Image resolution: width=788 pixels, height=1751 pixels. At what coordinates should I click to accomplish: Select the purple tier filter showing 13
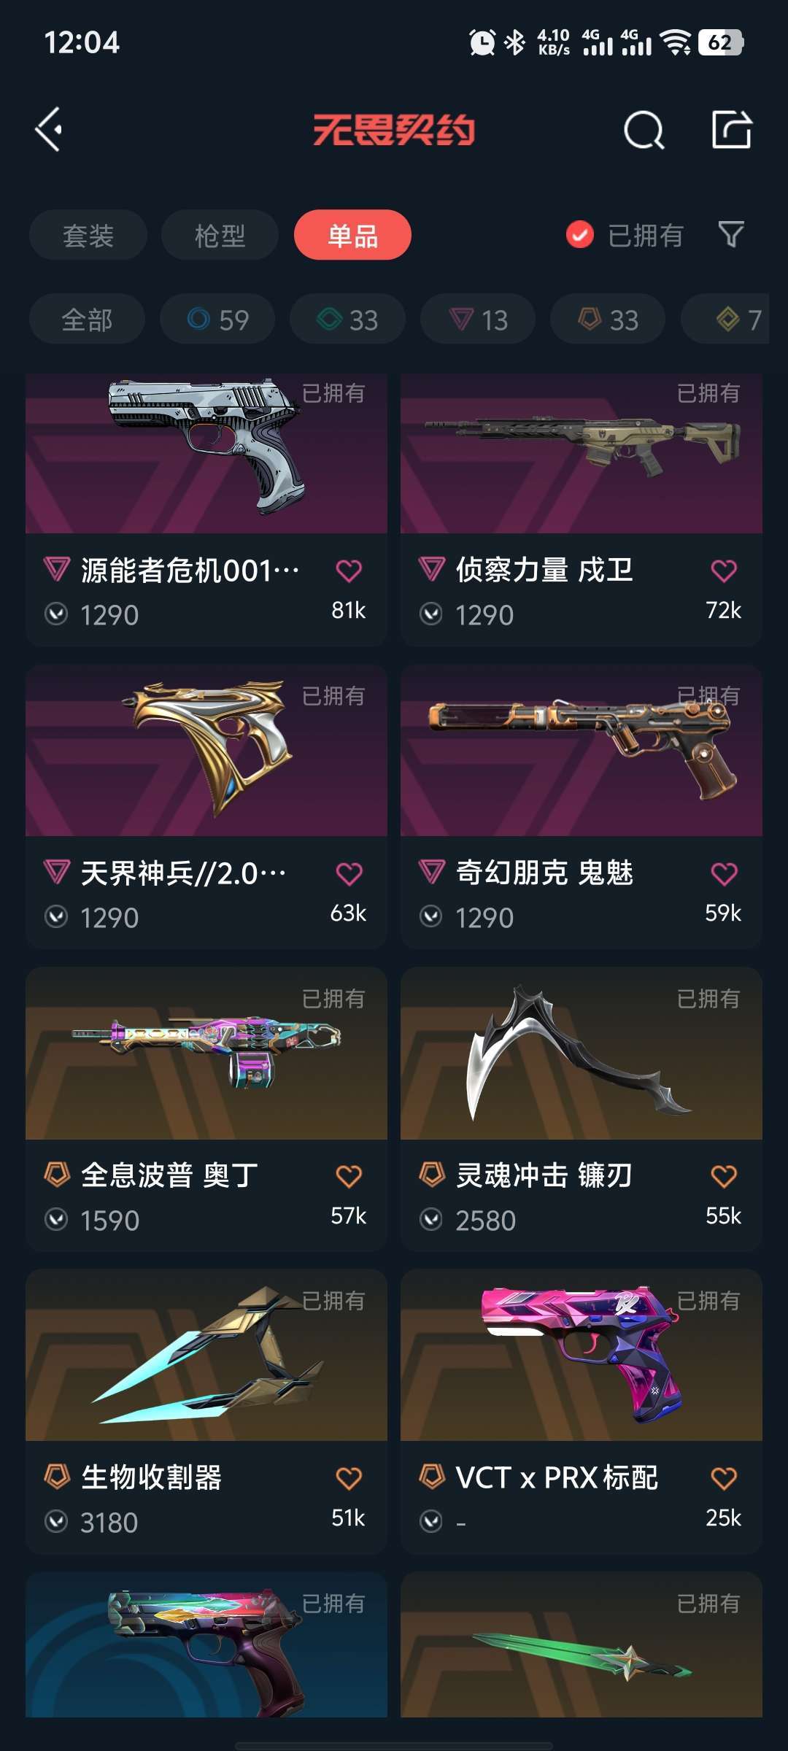tap(478, 319)
